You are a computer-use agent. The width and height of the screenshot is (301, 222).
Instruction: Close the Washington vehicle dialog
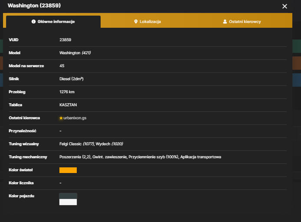285,7
